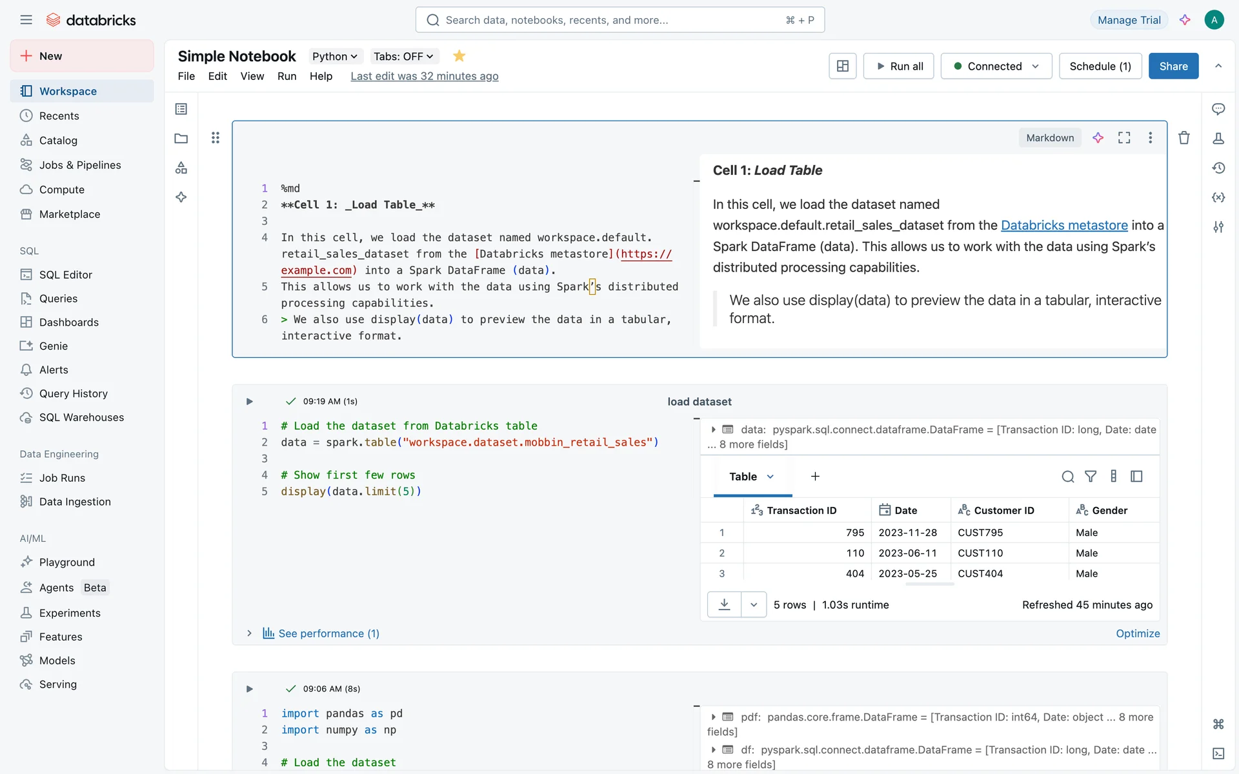Open version history in right sidebar
Image resolution: width=1239 pixels, height=774 pixels.
[x=1218, y=168]
